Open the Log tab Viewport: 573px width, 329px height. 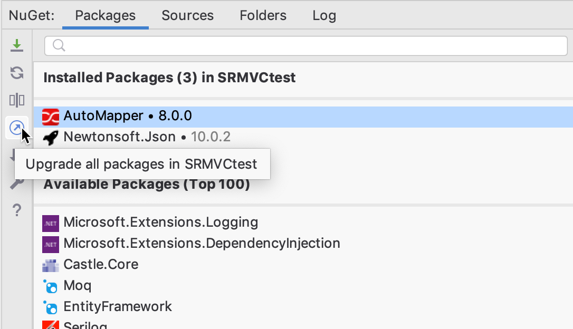coord(324,15)
